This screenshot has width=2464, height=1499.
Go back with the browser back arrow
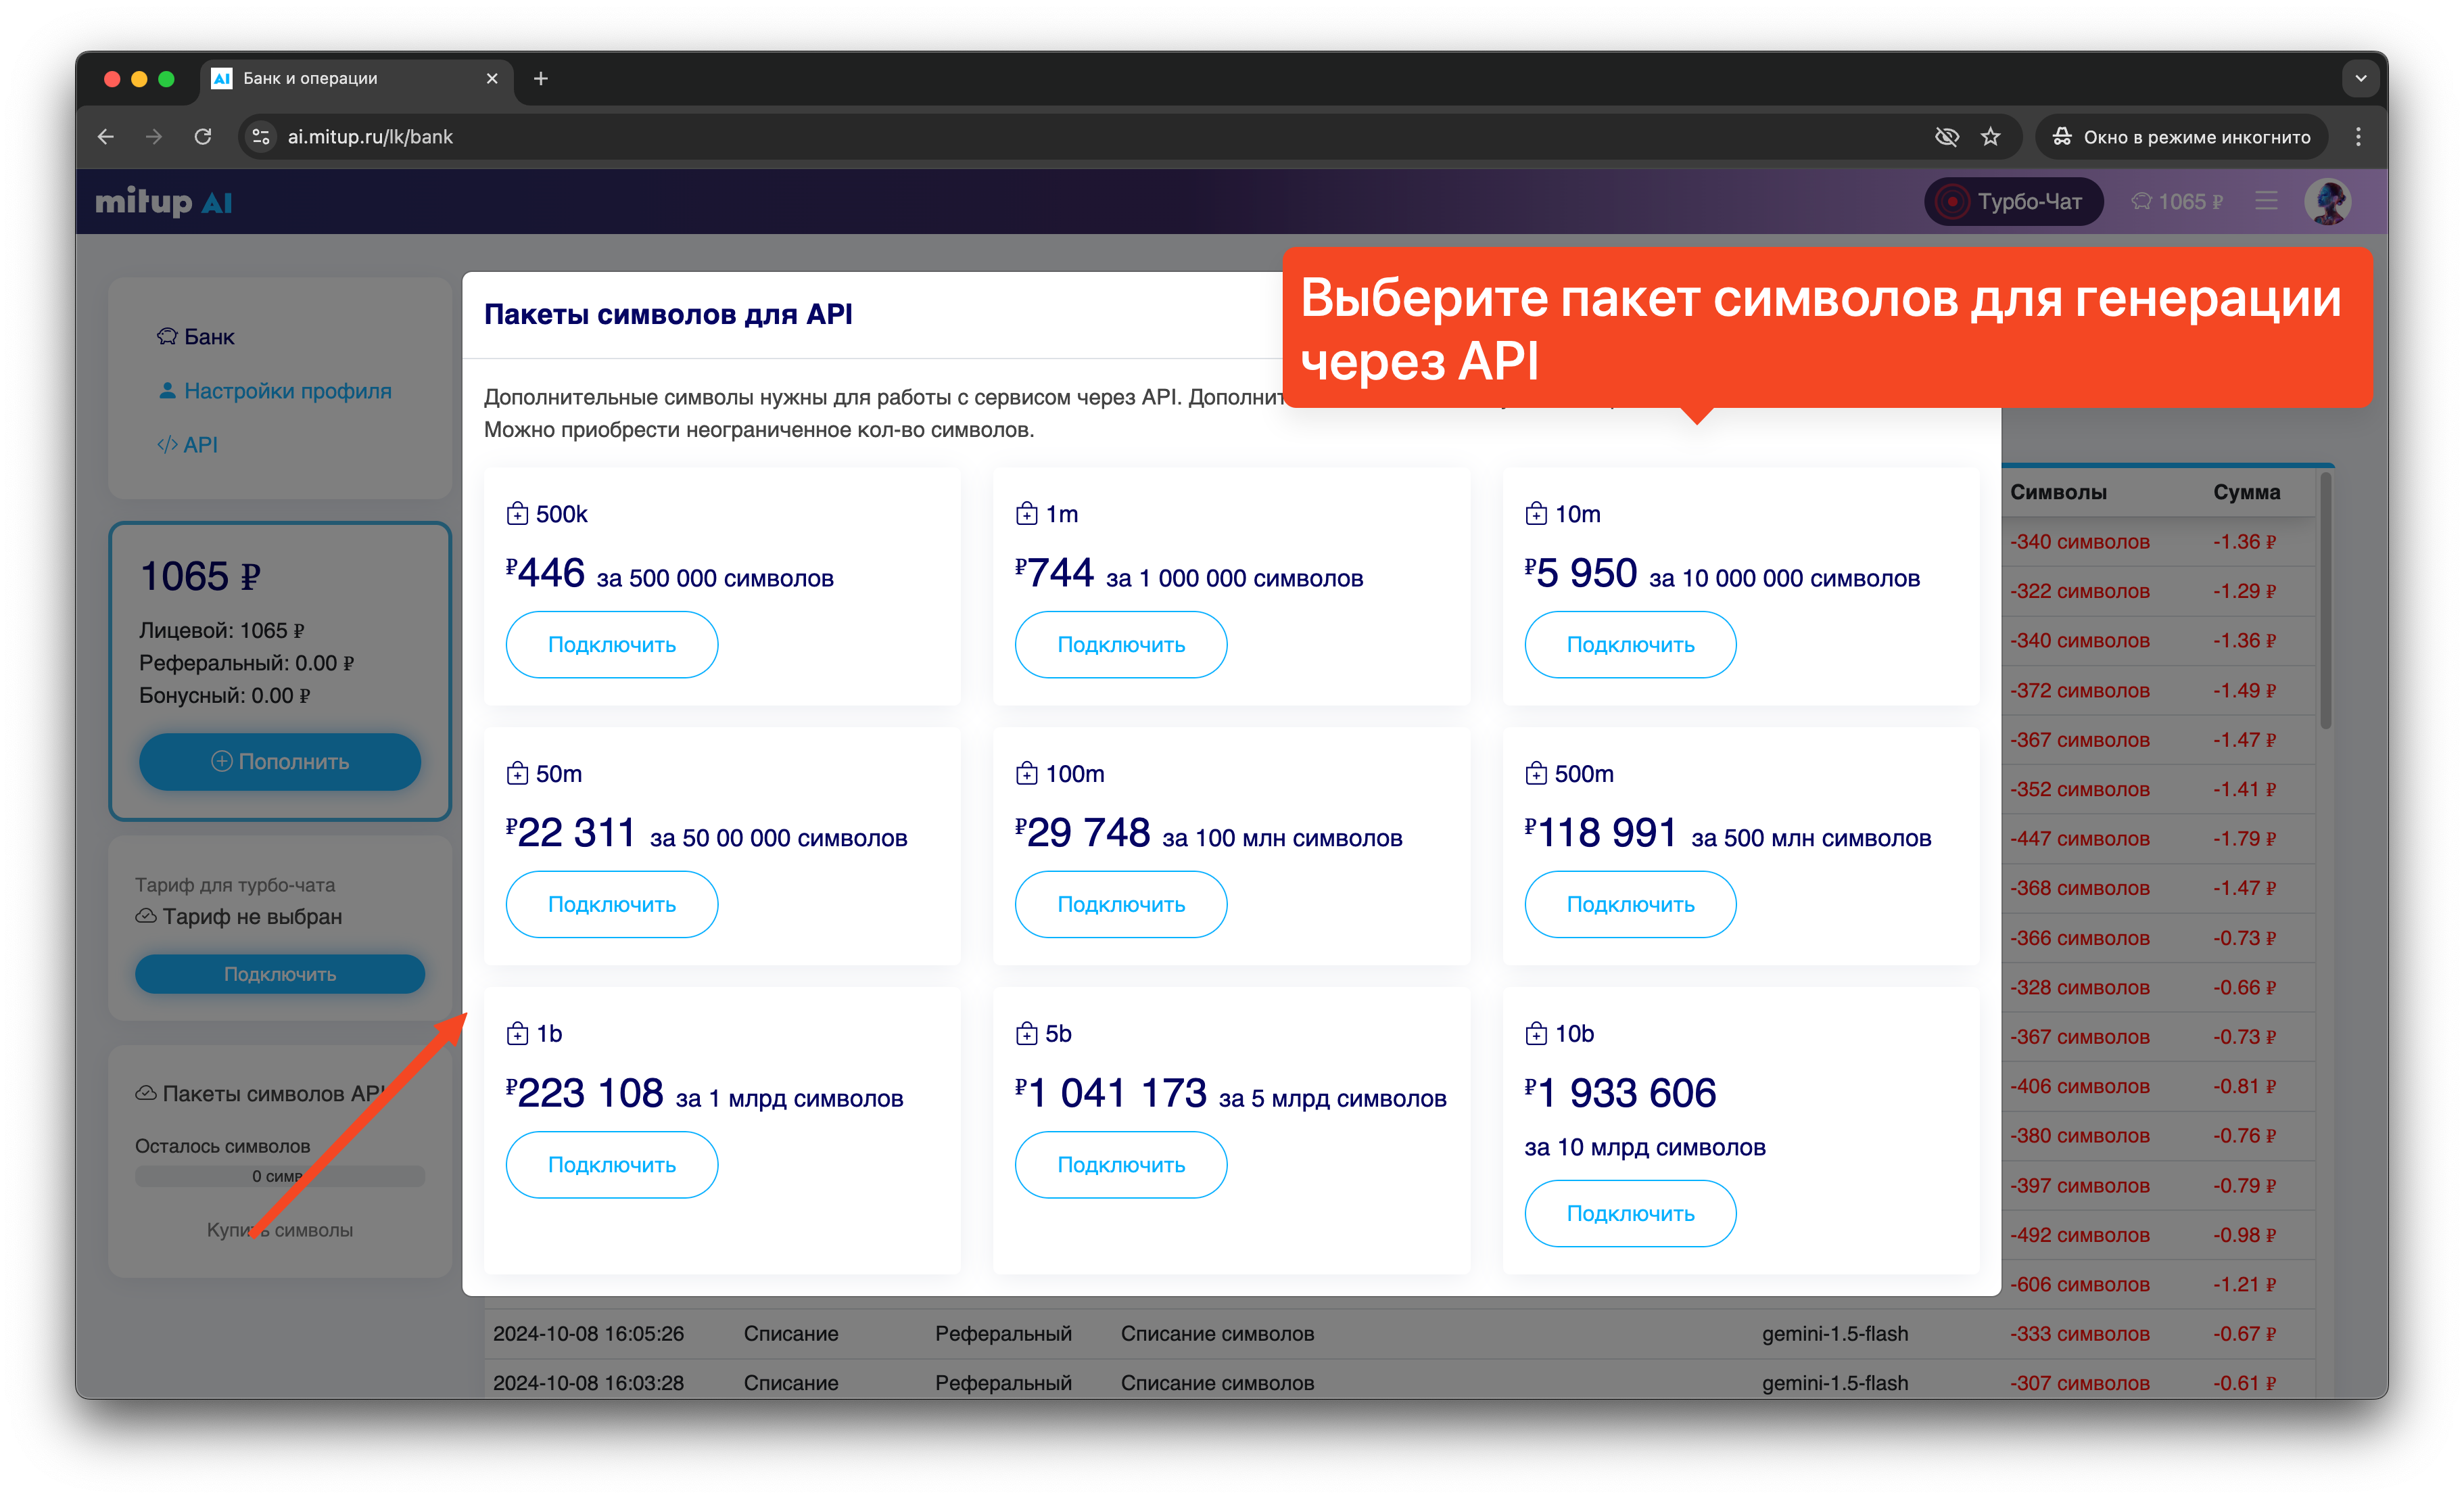click(106, 137)
